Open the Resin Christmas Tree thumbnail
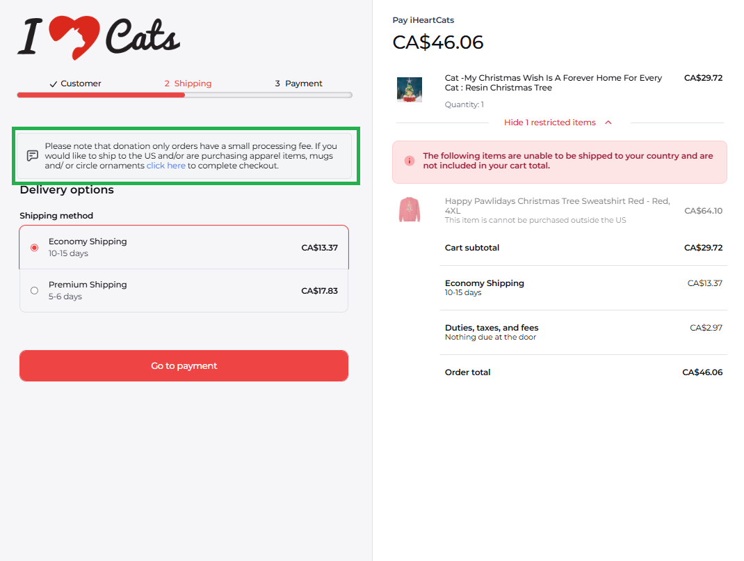The height and width of the screenshot is (561, 744). pyautogui.click(x=409, y=90)
